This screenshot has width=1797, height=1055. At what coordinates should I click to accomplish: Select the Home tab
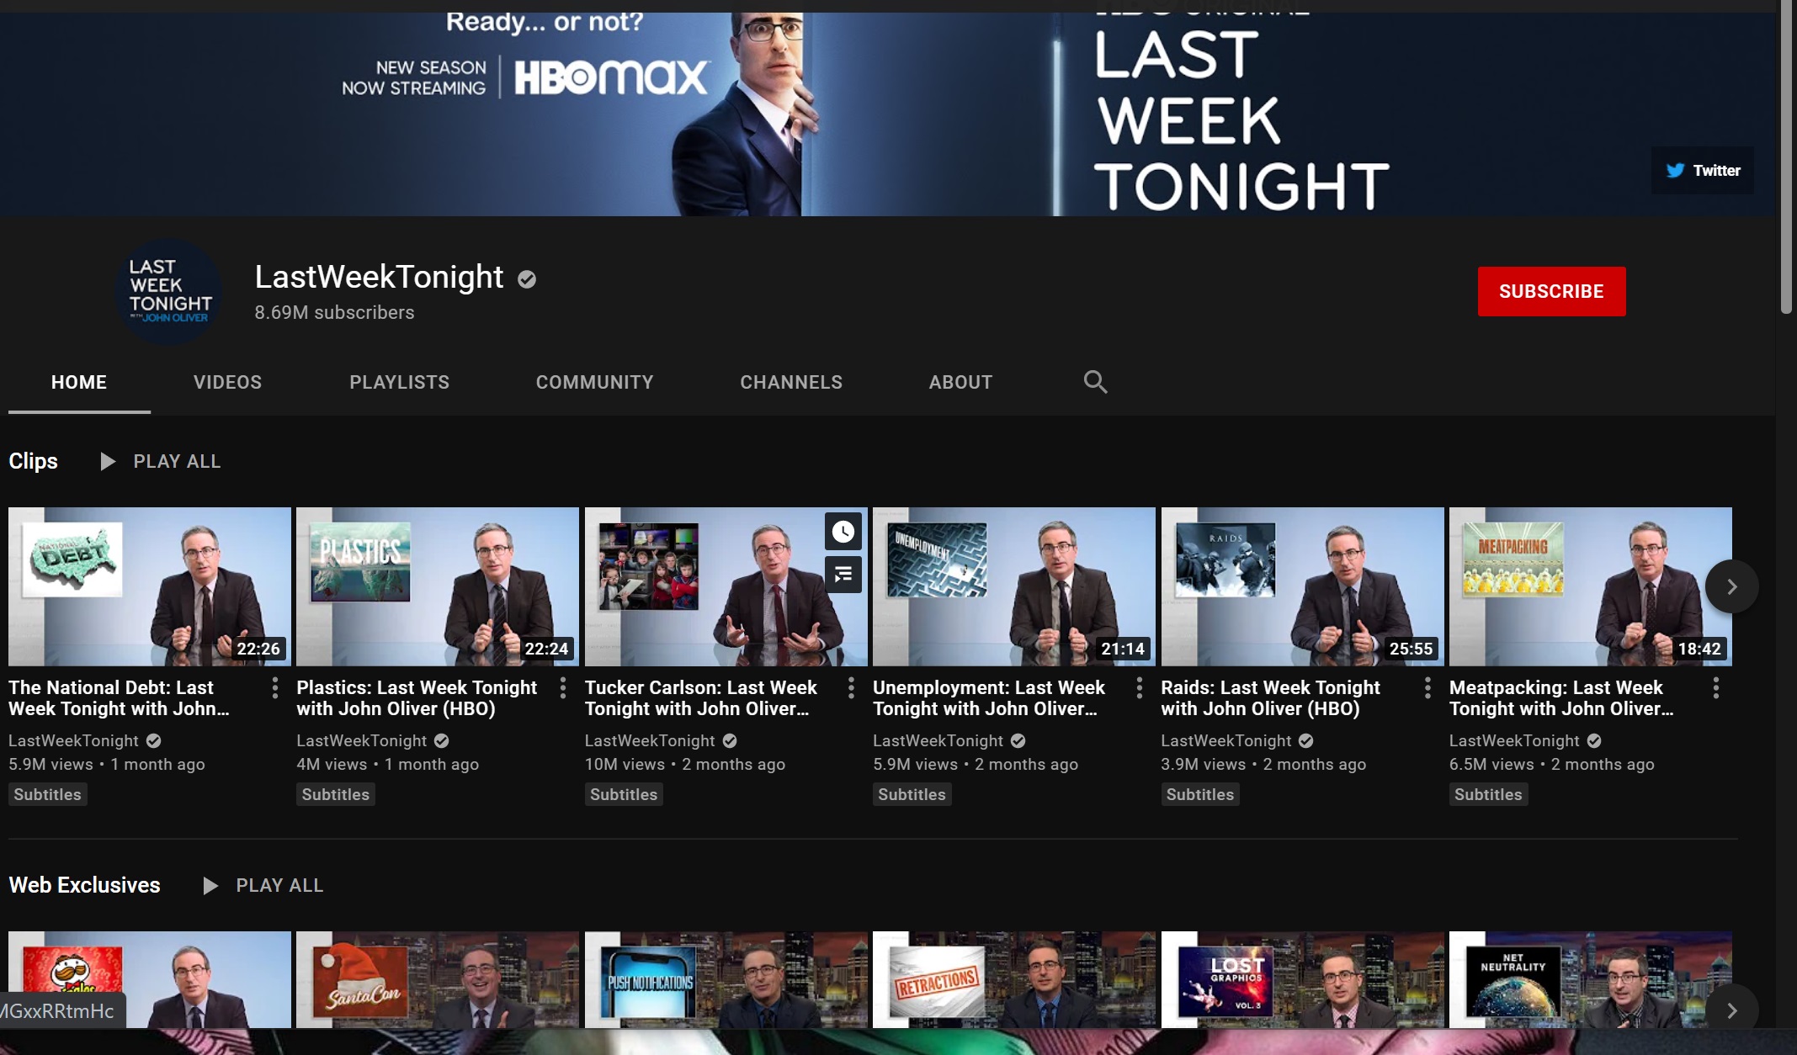coord(79,382)
